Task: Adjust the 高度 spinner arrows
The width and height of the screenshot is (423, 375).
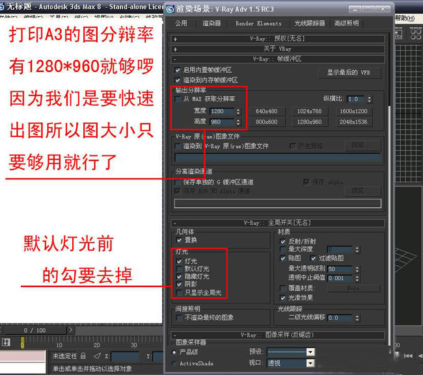Action: pyautogui.click(x=238, y=122)
